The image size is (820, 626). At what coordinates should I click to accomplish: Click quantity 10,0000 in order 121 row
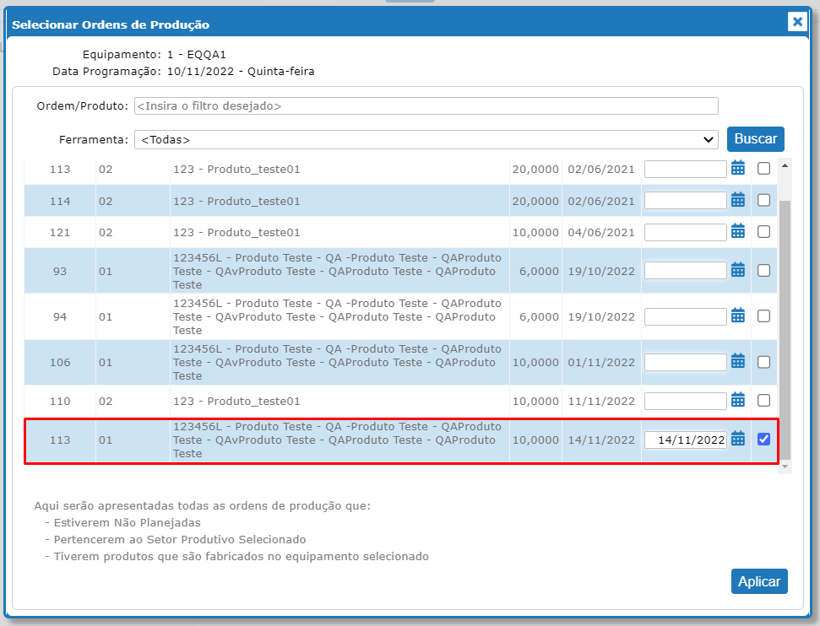point(535,233)
